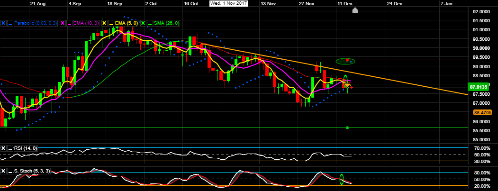Click the 11 Dec date label
The image size is (498, 191).
tap(344, 4)
